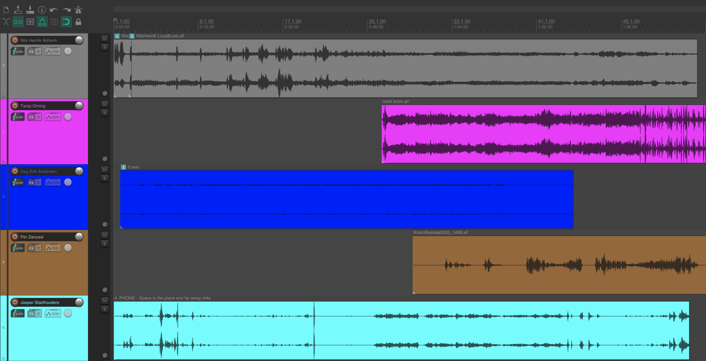This screenshot has width=706, height=361.
Task: Open the trim automation mode on Jasper Stadhouders
Action: 53,313
